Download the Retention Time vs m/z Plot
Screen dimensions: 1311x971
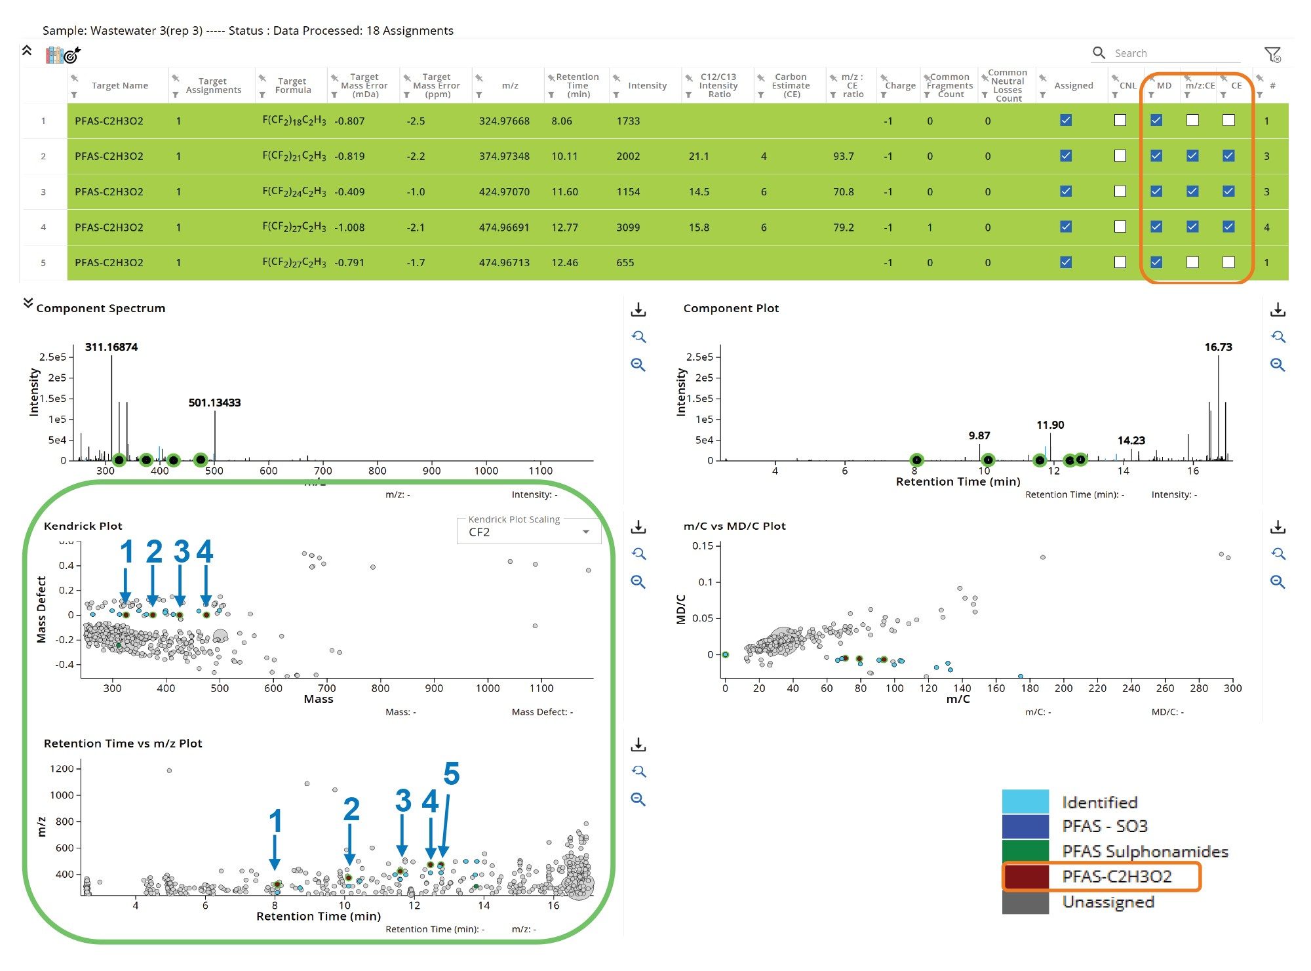pyautogui.click(x=638, y=744)
